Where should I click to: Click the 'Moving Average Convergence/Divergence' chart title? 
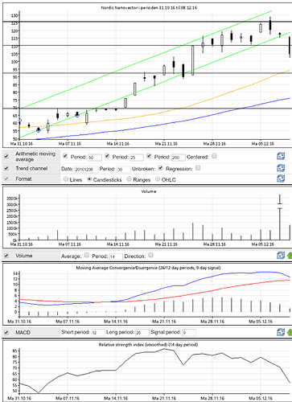(x=148, y=268)
